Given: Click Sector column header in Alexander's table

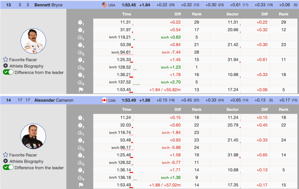Looking at the screenshot, I should [232, 110].
